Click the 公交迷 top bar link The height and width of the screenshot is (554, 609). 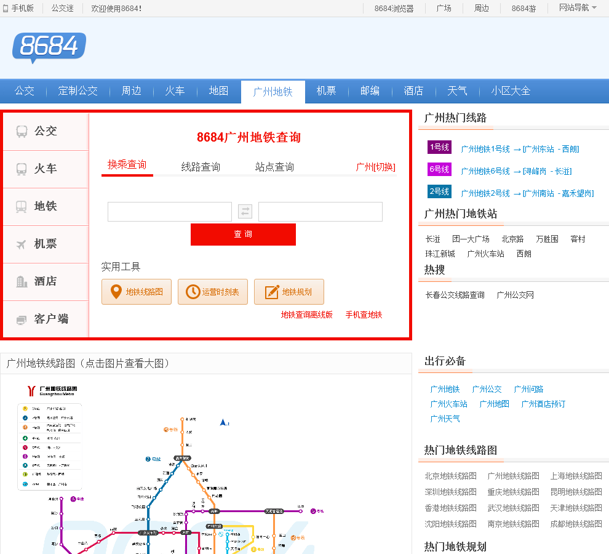click(x=63, y=8)
